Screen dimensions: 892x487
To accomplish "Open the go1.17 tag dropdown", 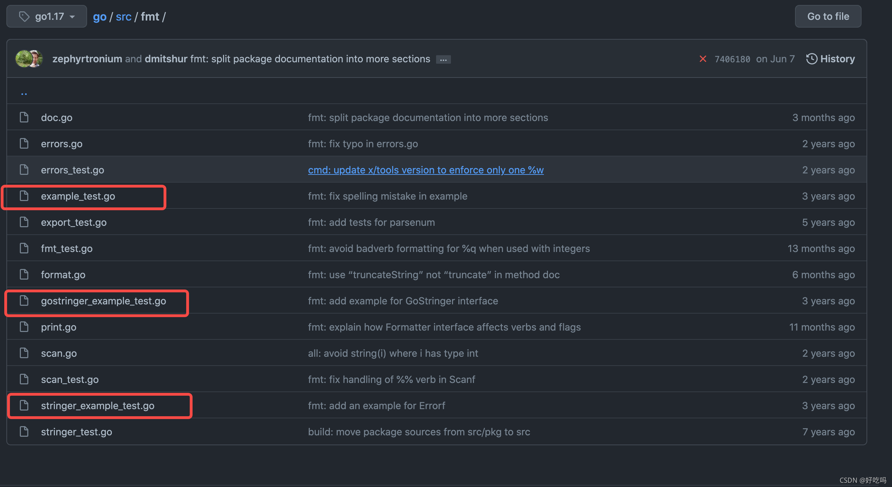I will click(x=47, y=17).
